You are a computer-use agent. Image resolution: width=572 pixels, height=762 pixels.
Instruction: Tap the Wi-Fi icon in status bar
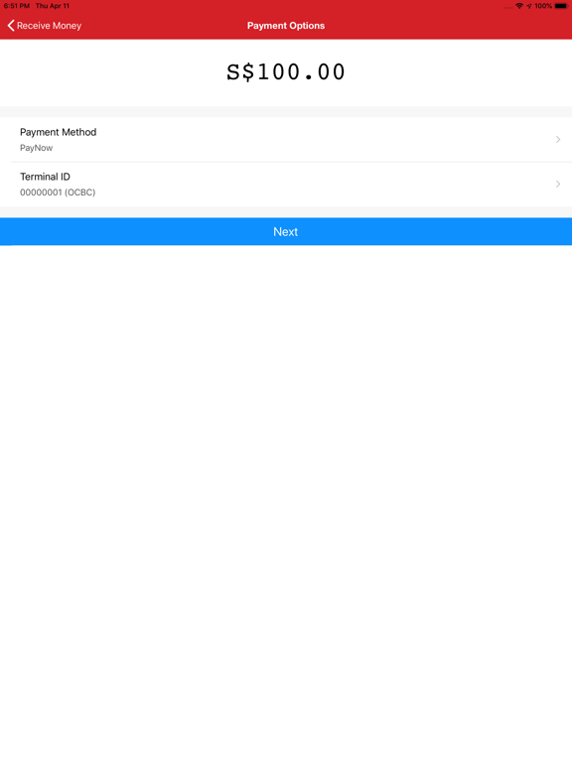click(x=519, y=6)
